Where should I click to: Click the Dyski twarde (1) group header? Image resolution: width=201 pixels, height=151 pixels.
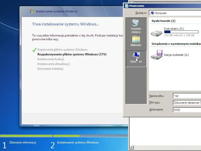point(164,21)
